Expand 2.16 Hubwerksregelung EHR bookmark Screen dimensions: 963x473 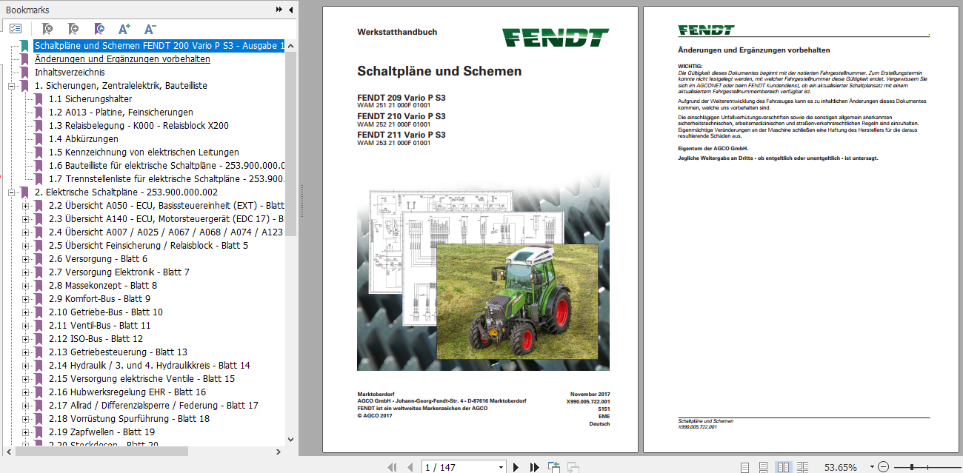(x=25, y=392)
